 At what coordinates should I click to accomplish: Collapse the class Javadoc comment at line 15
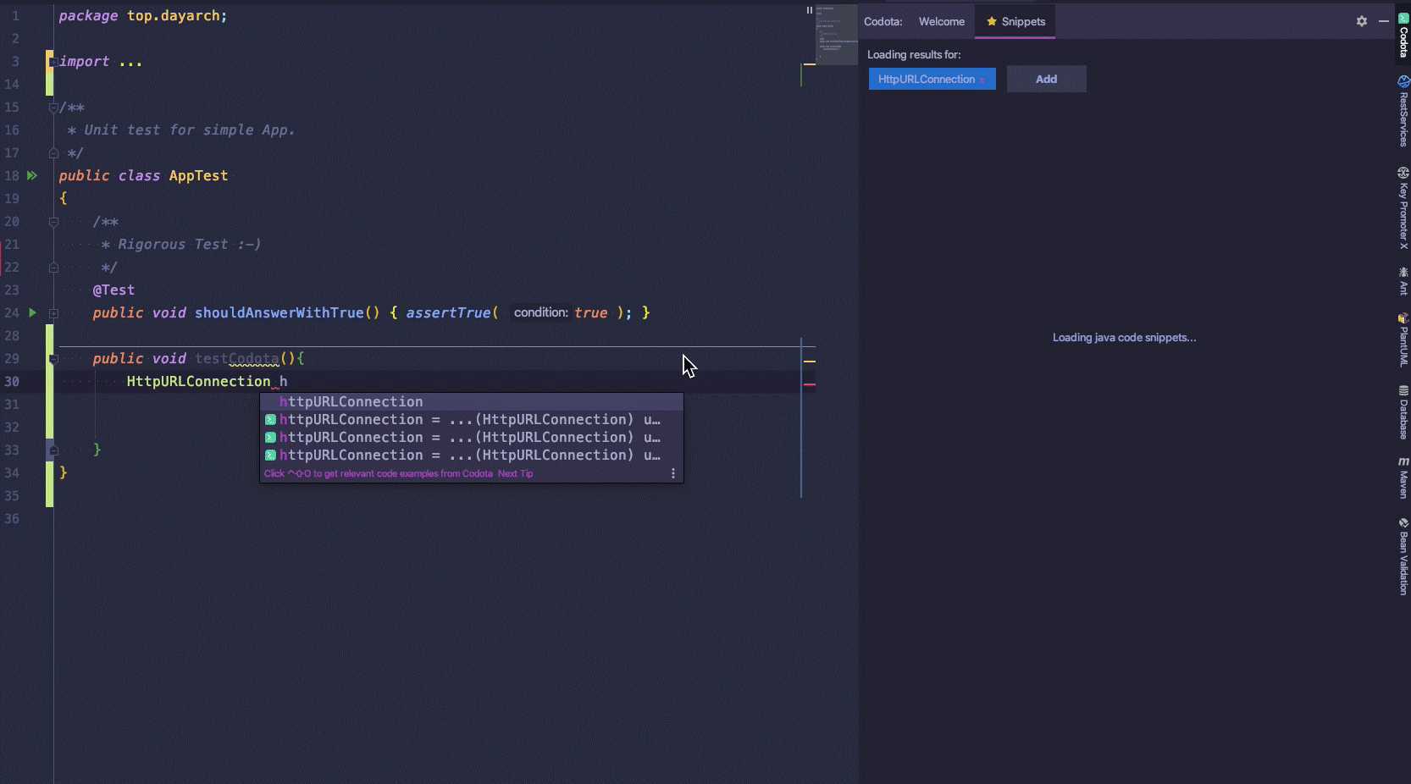tap(53, 108)
